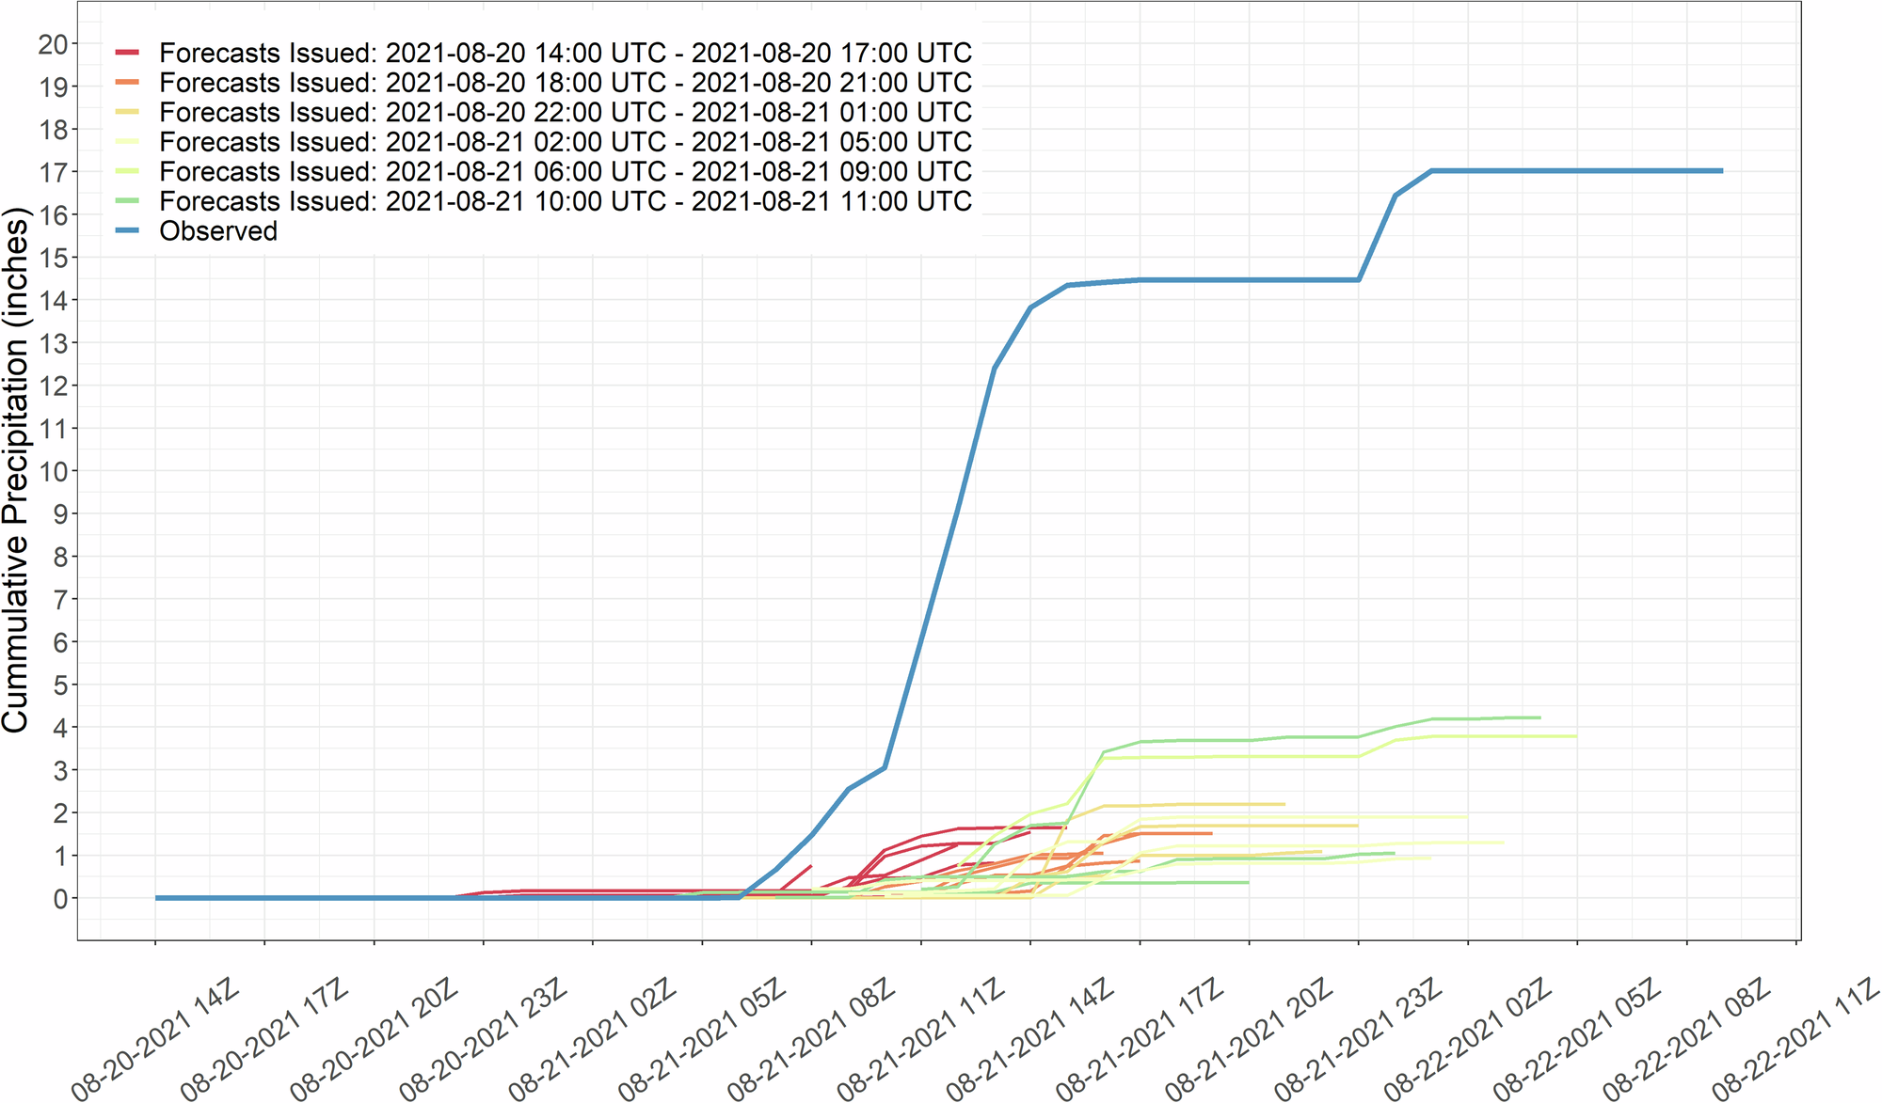Click the x-axis label 08-21-2021 23Z
1882x1103 pixels.
tap(1360, 1039)
